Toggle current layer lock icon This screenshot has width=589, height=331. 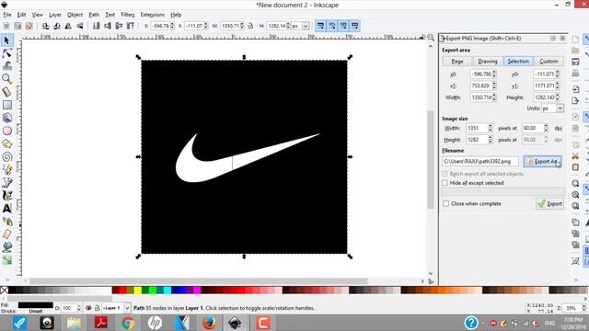pos(97,308)
